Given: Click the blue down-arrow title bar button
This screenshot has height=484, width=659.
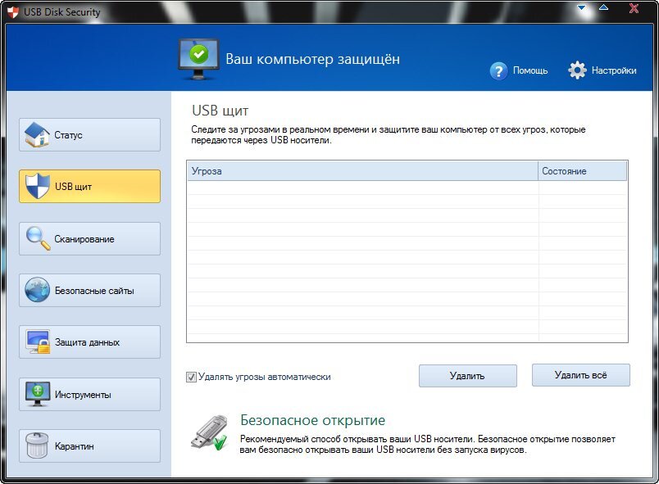Looking at the screenshot, I should point(582,7).
